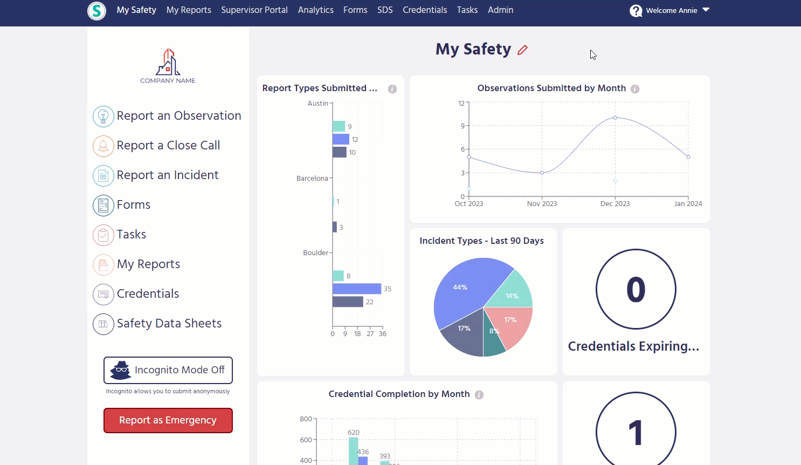Viewport: 801px width, 465px height.
Task: Click the Credentials Expiring zero counter
Action: tap(636, 289)
